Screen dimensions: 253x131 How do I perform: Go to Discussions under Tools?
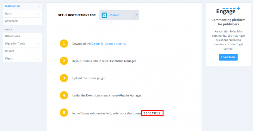tap(23, 36)
